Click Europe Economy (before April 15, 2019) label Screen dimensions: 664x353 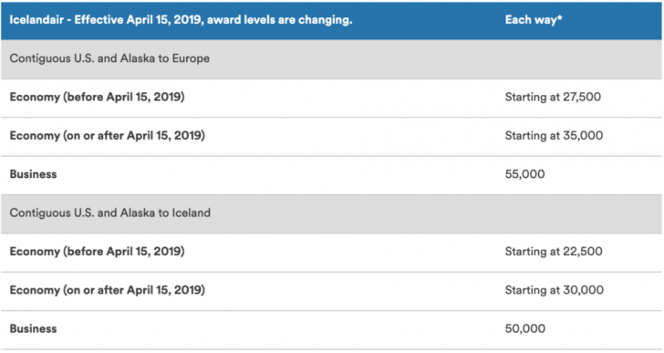(97, 97)
